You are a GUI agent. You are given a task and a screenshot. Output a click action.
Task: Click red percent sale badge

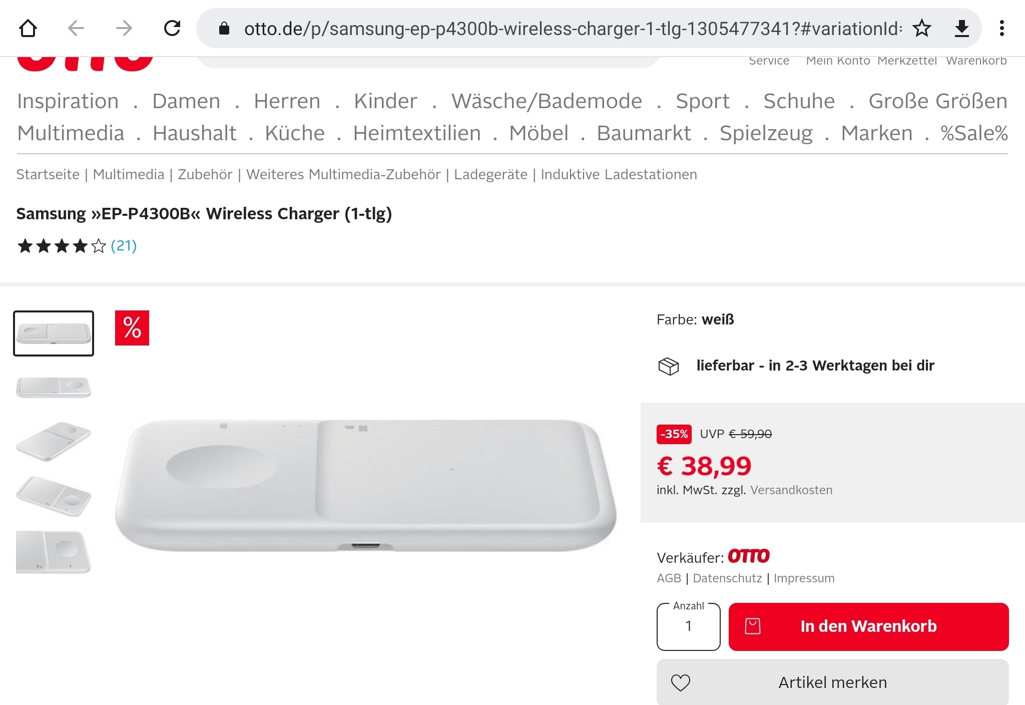point(132,328)
